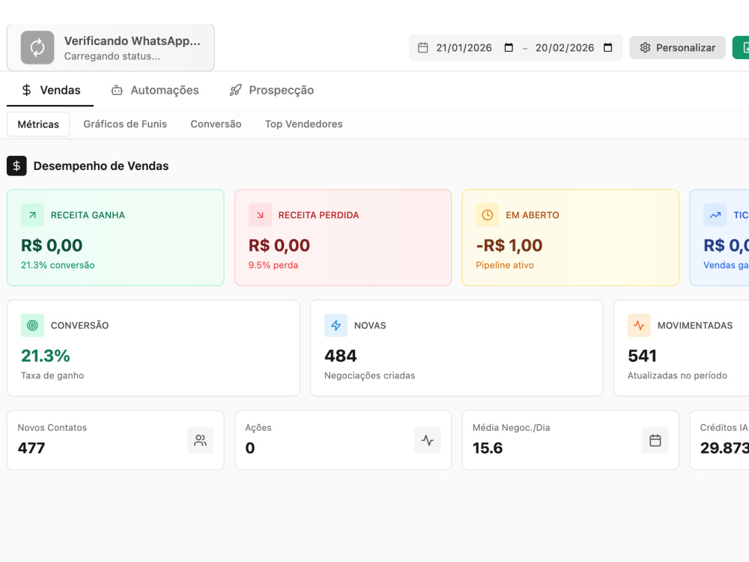Click the people icon in Novos Contatos
Image resolution: width=749 pixels, height=562 pixels.
pyautogui.click(x=200, y=440)
